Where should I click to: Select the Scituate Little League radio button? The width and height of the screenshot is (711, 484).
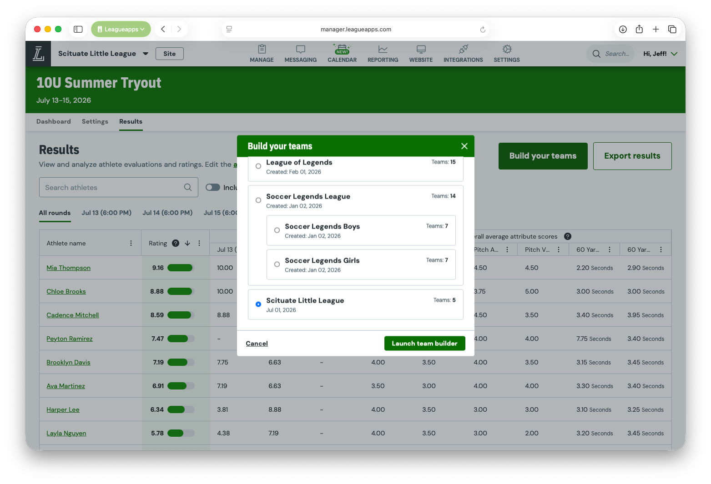click(x=258, y=304)
